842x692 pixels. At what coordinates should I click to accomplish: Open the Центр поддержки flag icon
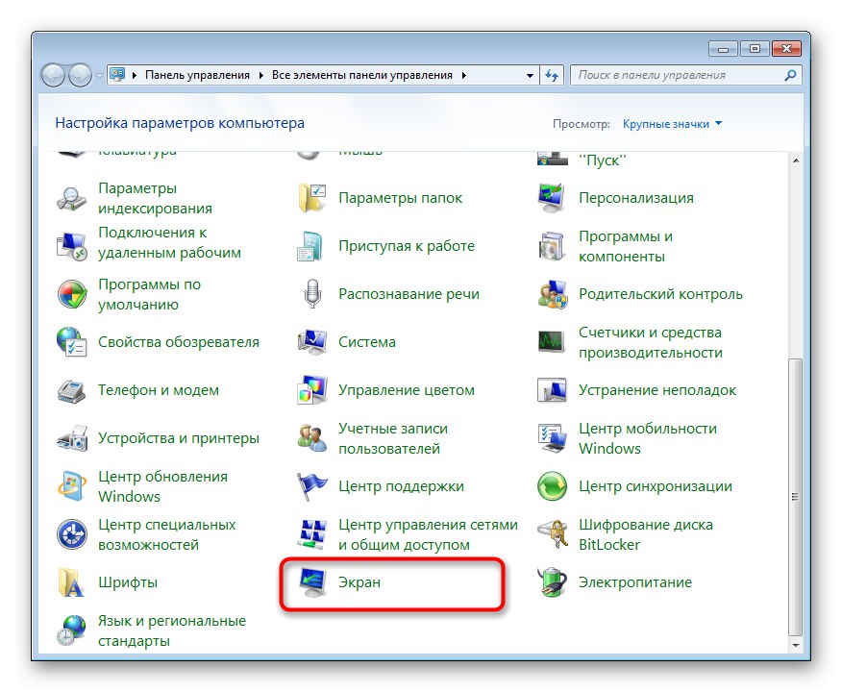point(312,486)
